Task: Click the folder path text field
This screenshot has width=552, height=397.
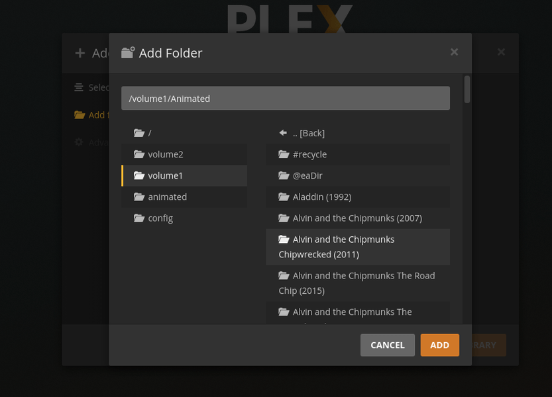Action: coord(285,99)
